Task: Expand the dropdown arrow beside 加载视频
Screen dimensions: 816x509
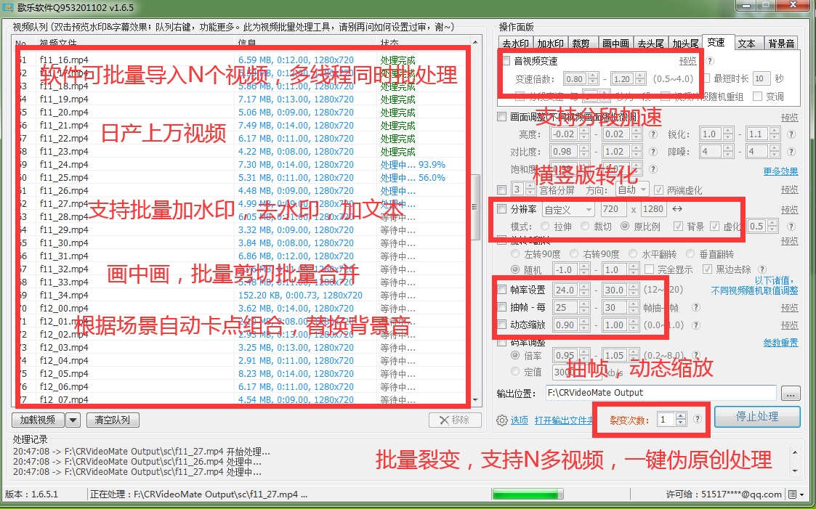Action: (x=73, y=419)
